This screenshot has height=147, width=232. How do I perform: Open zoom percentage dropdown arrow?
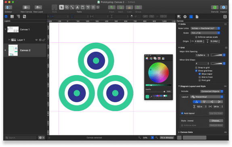[x=152, y=138]
